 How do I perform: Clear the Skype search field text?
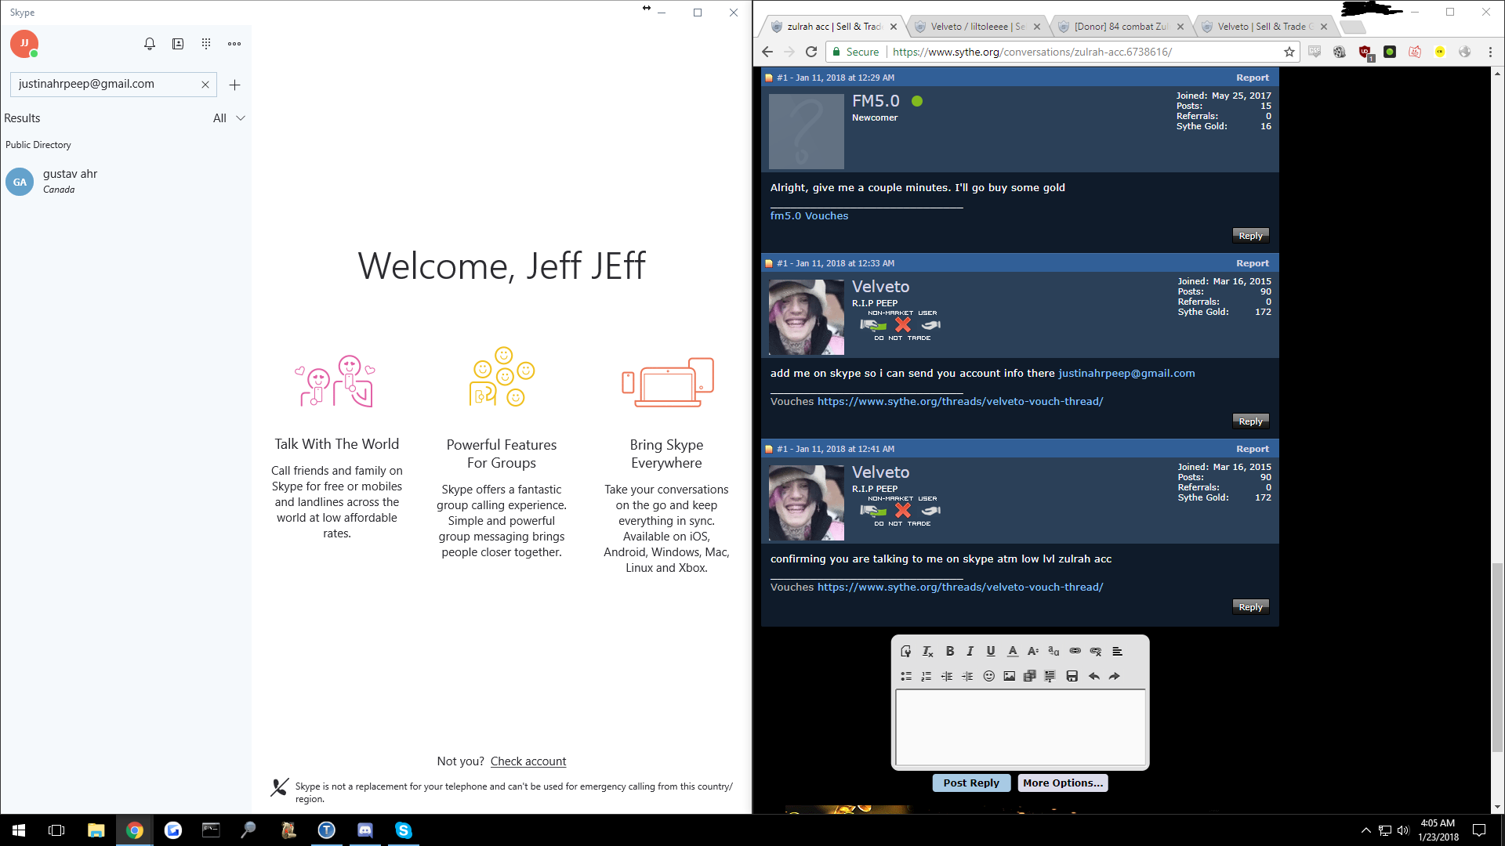pyautogui.click(x=205, y=85)
